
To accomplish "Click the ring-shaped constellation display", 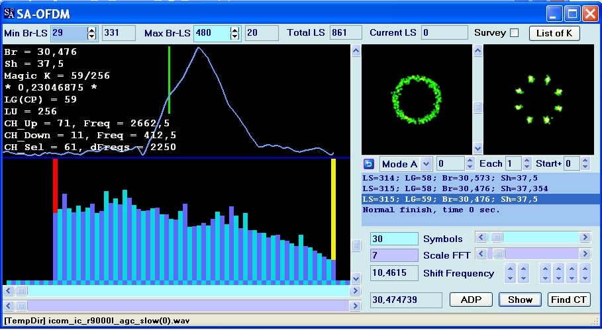I will 417,100.
